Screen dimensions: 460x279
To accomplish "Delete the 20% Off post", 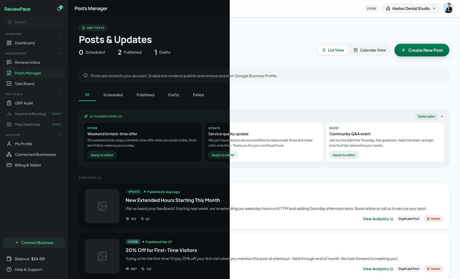I will click(x=433, y=269).
